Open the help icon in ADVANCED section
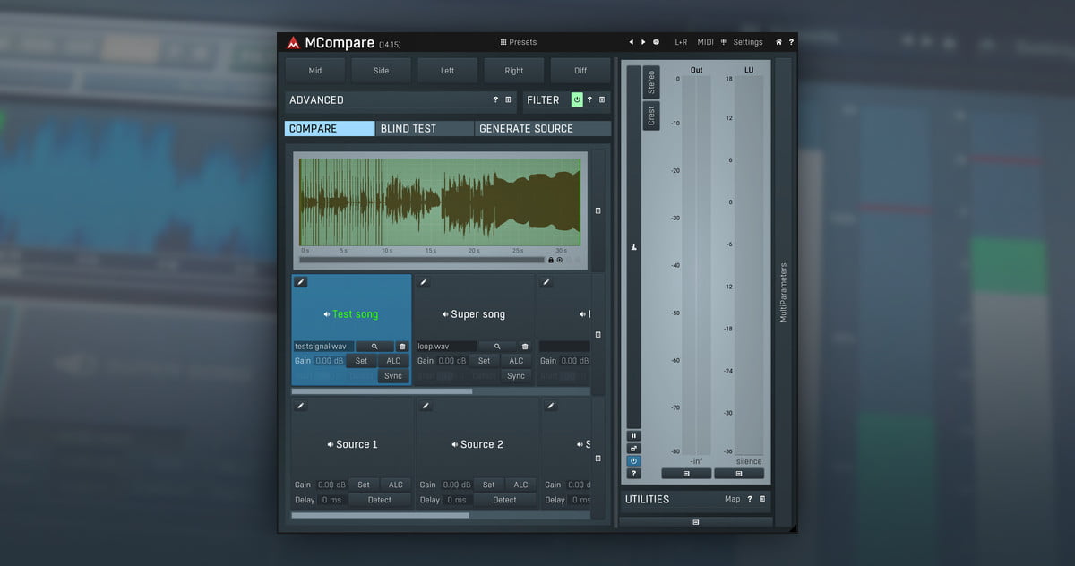 495,100
